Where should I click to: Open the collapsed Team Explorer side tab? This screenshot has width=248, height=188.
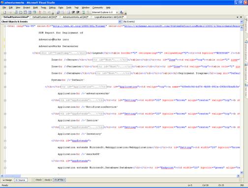(x=246, y=71)
